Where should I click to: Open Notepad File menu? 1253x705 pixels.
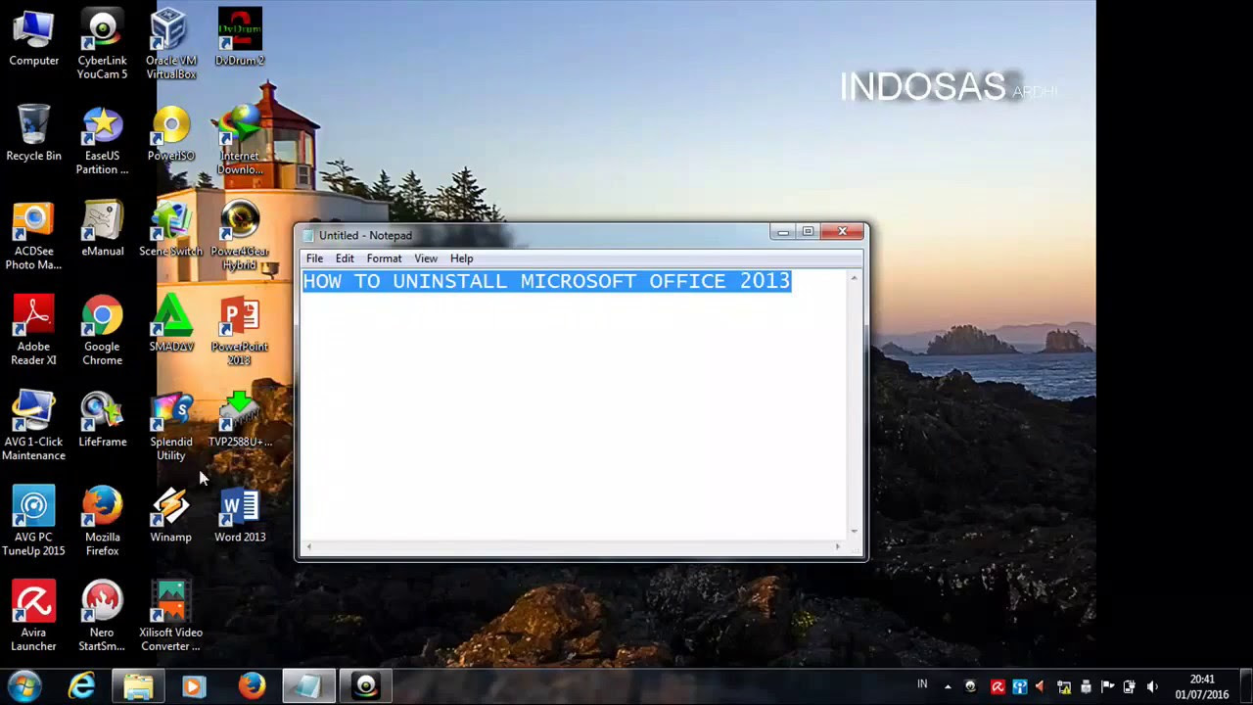pyautogui.click(x=314, y=258)
